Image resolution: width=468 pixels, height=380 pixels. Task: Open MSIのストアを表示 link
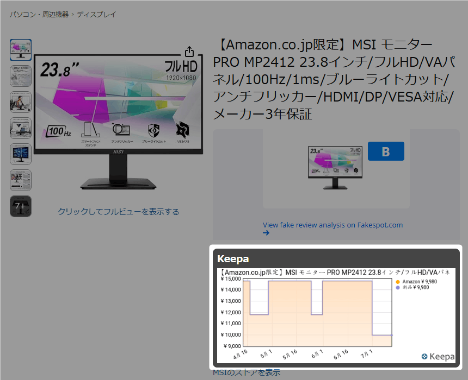tap(247, 372)
